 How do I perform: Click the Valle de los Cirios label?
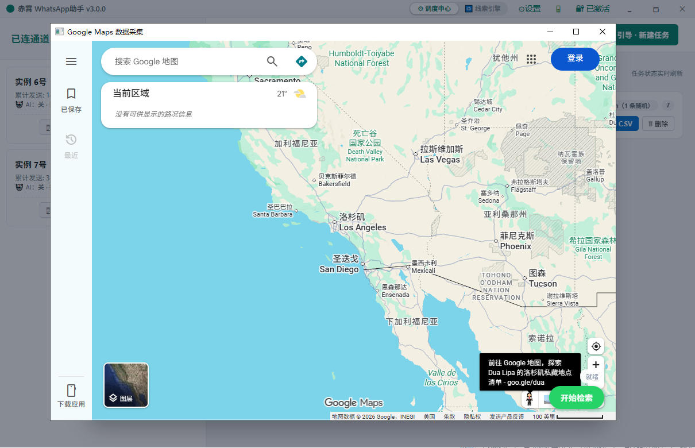tap(441, 377)
